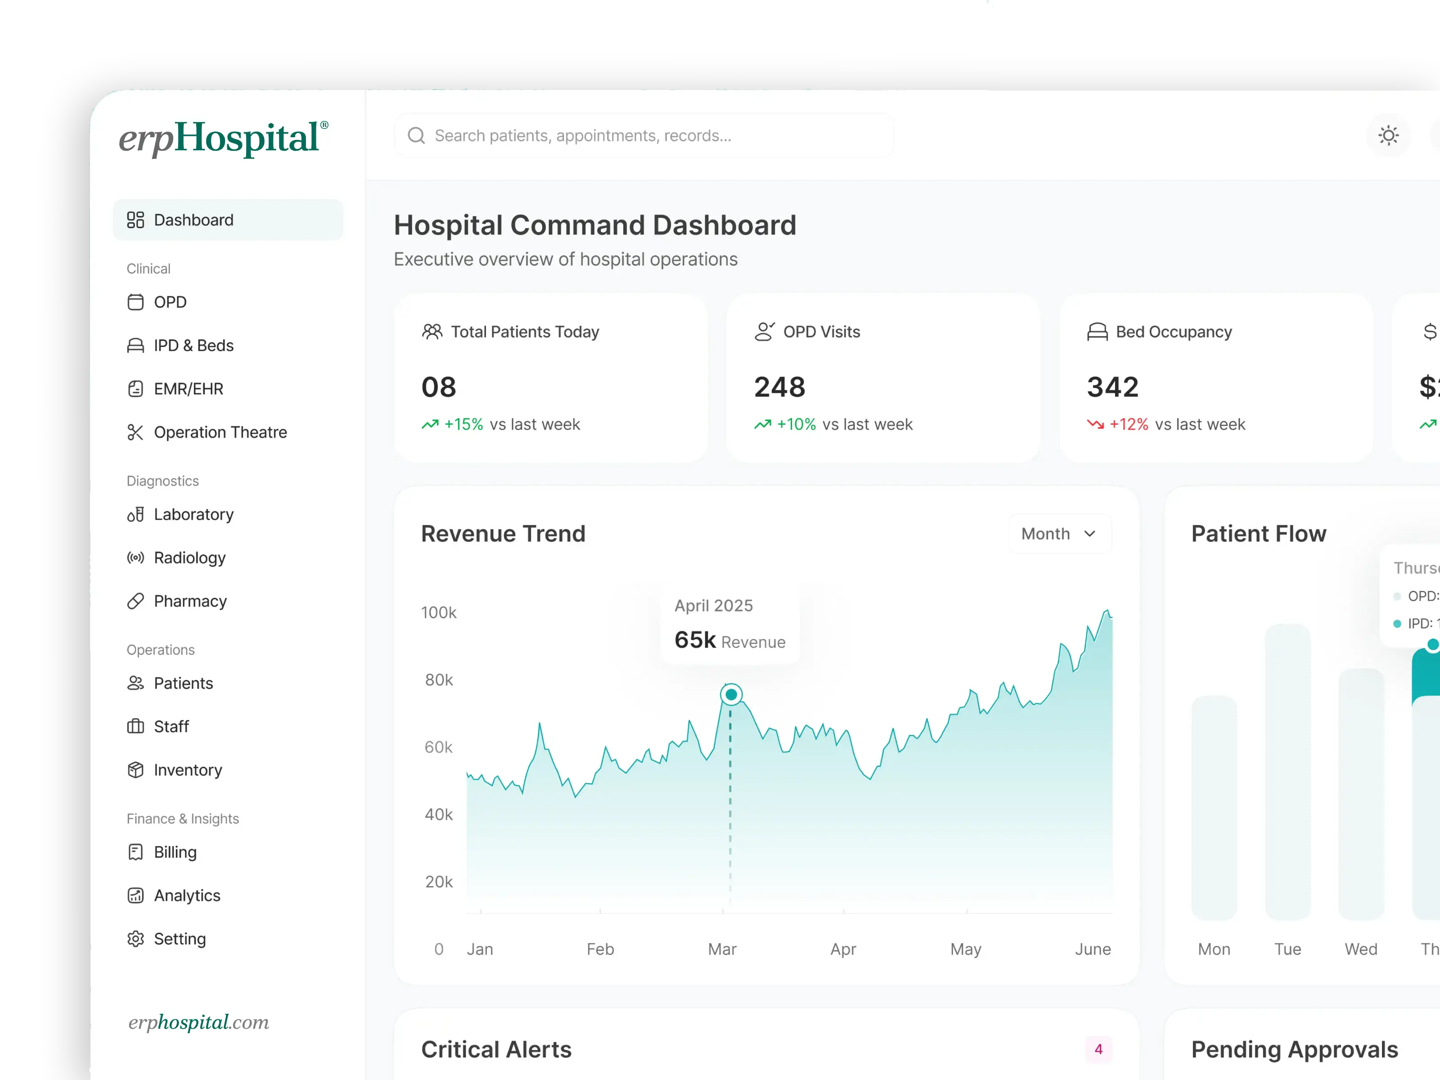Click the Pending Approvals heading
The height and width of the screenshot is (1080, 1440).
(1295, 1049)
